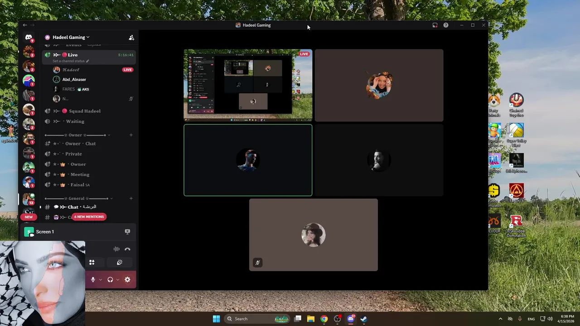This screenshot has width=580, height=326.
Task: Open the Party Animals desktop shortcut
Action: pyautogui.click(x=494, y=105)
